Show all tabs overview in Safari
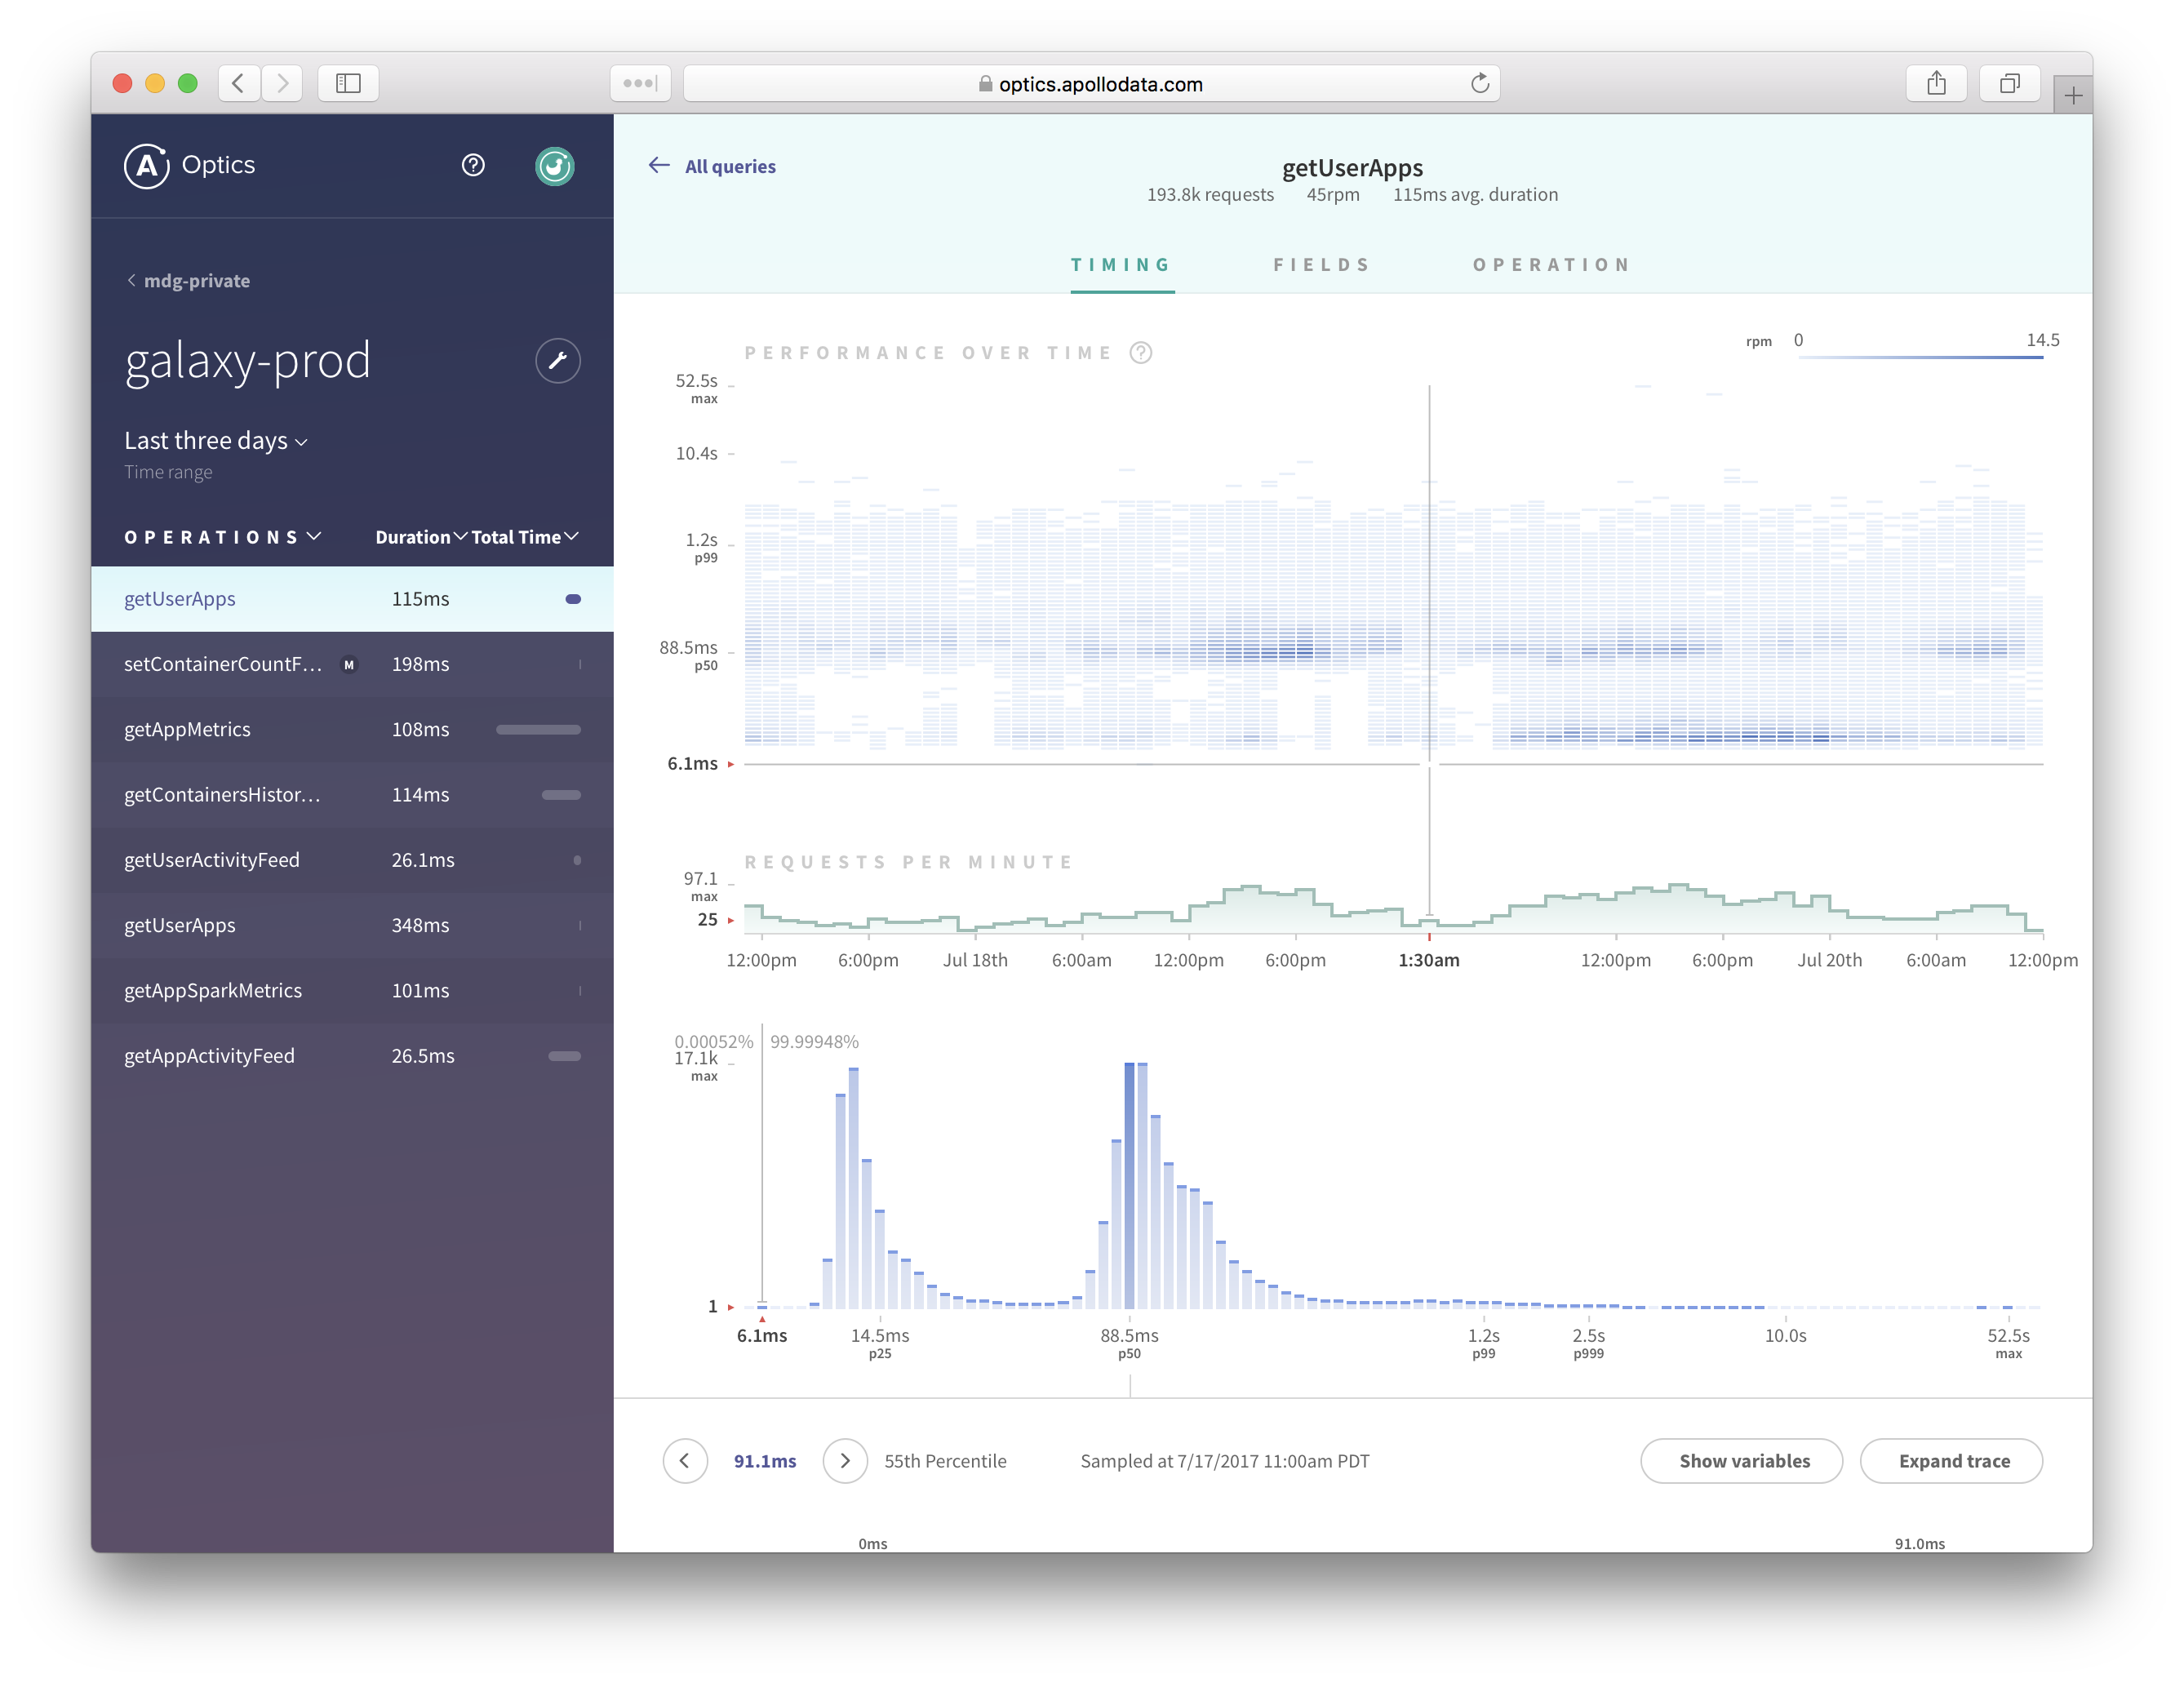Viewport: 2184px width, 1683px height. click(x=2009, y=83)
